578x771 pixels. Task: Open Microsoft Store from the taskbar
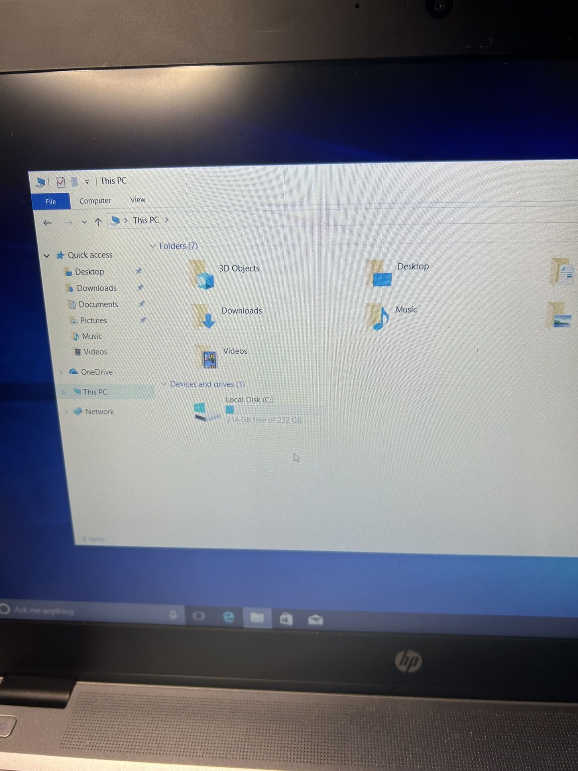[x=286, y=619]
